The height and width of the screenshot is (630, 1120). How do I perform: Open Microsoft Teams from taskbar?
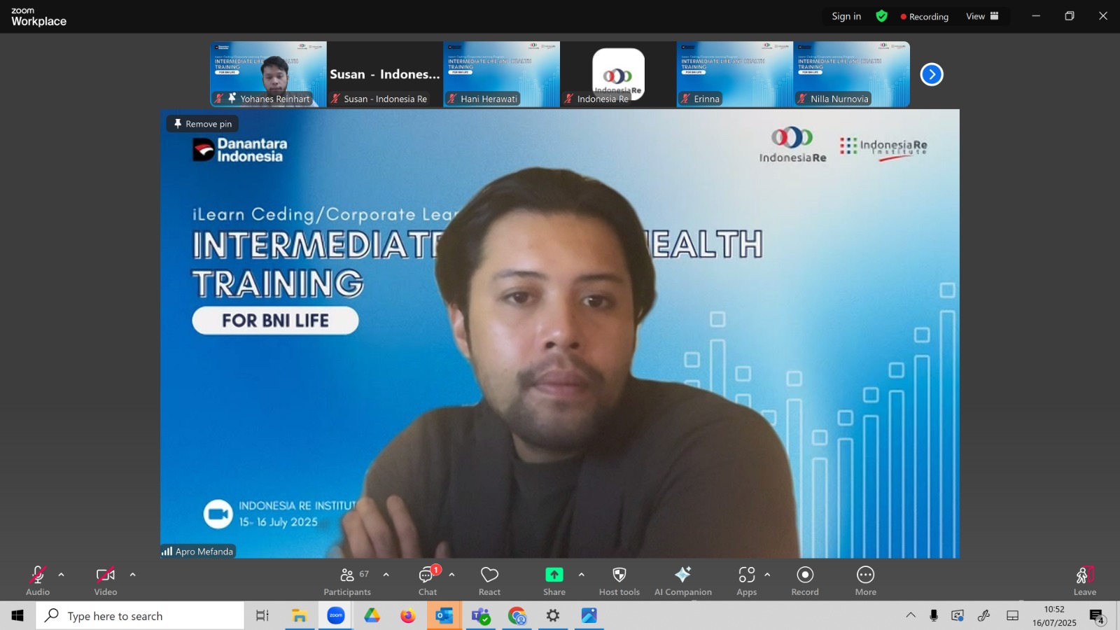(481, 616)
